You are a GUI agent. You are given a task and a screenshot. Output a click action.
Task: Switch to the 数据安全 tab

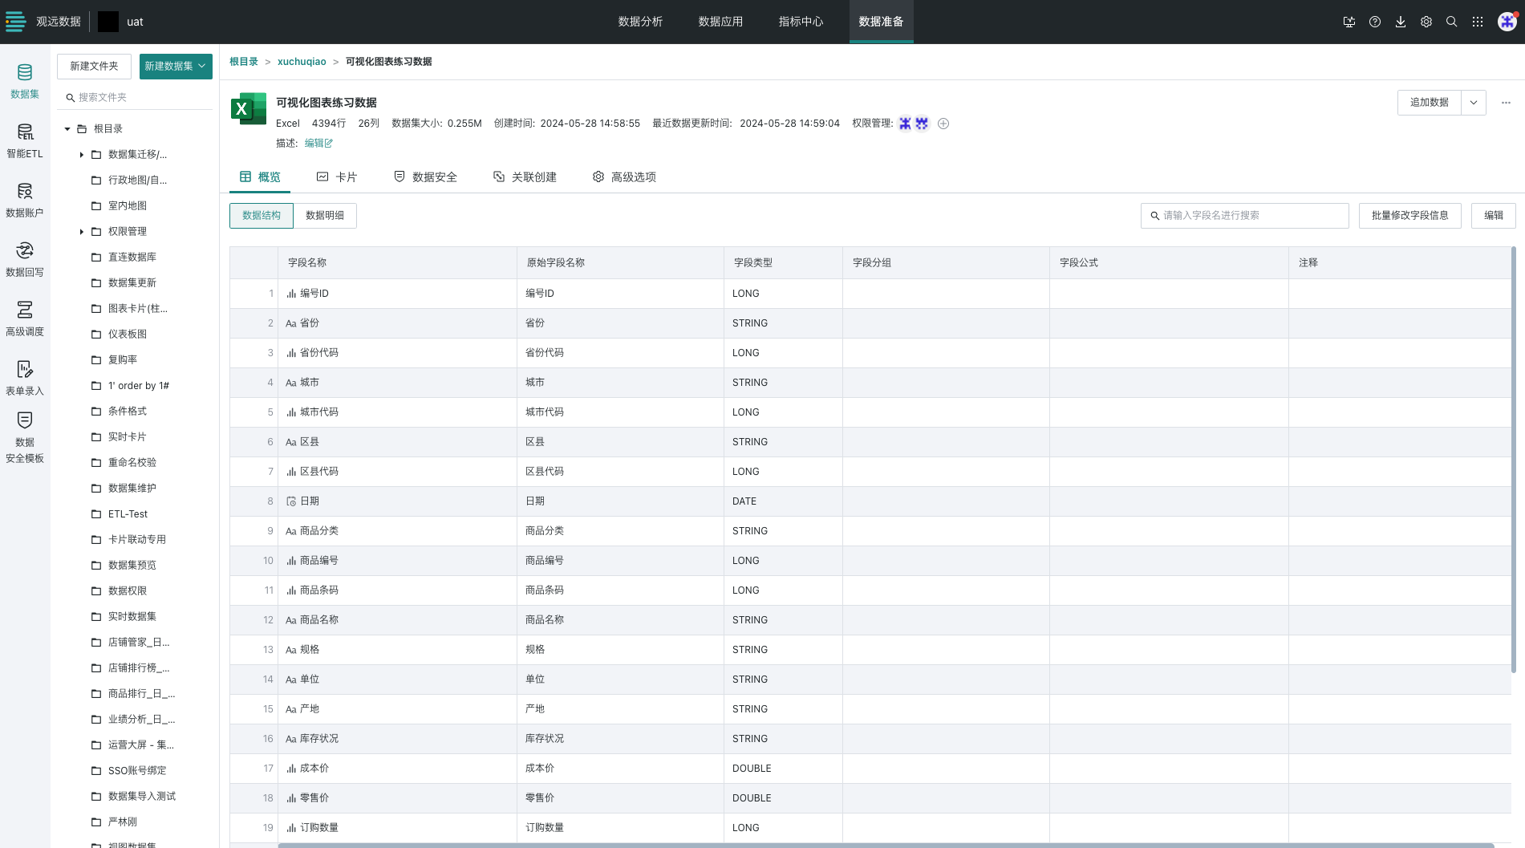[425, 177]
